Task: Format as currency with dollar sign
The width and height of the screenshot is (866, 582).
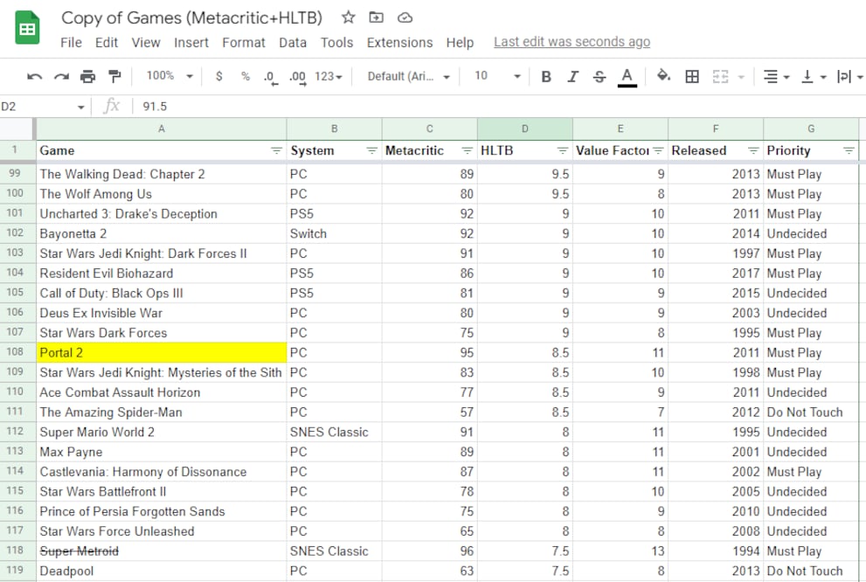Action: 219,76
